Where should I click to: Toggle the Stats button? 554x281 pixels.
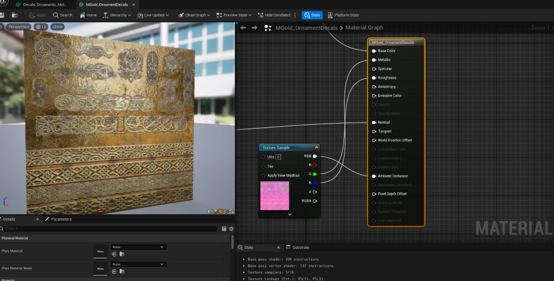pyautogui.click(x=312, y=15)
